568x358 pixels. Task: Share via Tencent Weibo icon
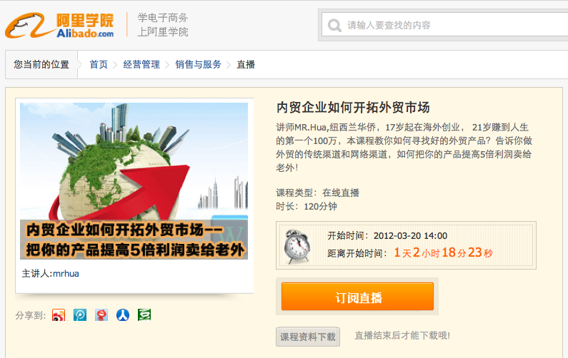(x=80, y=315)
